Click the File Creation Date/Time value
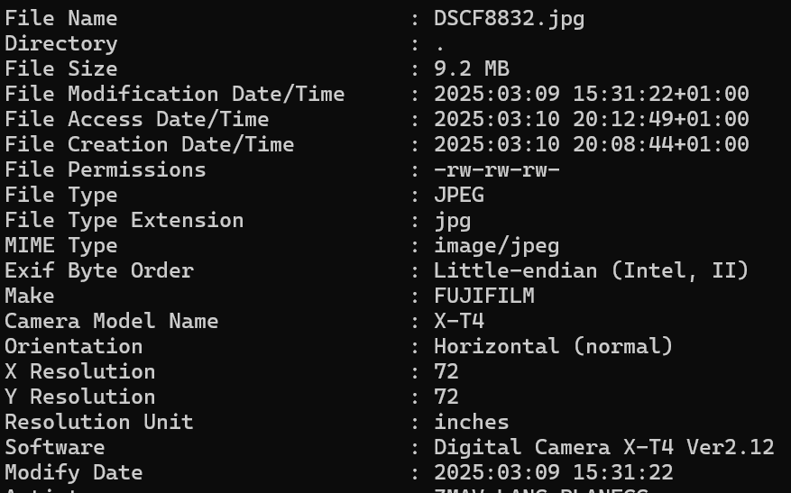The height and width of the screenshot is (493, 791). (x=591, y=144)
